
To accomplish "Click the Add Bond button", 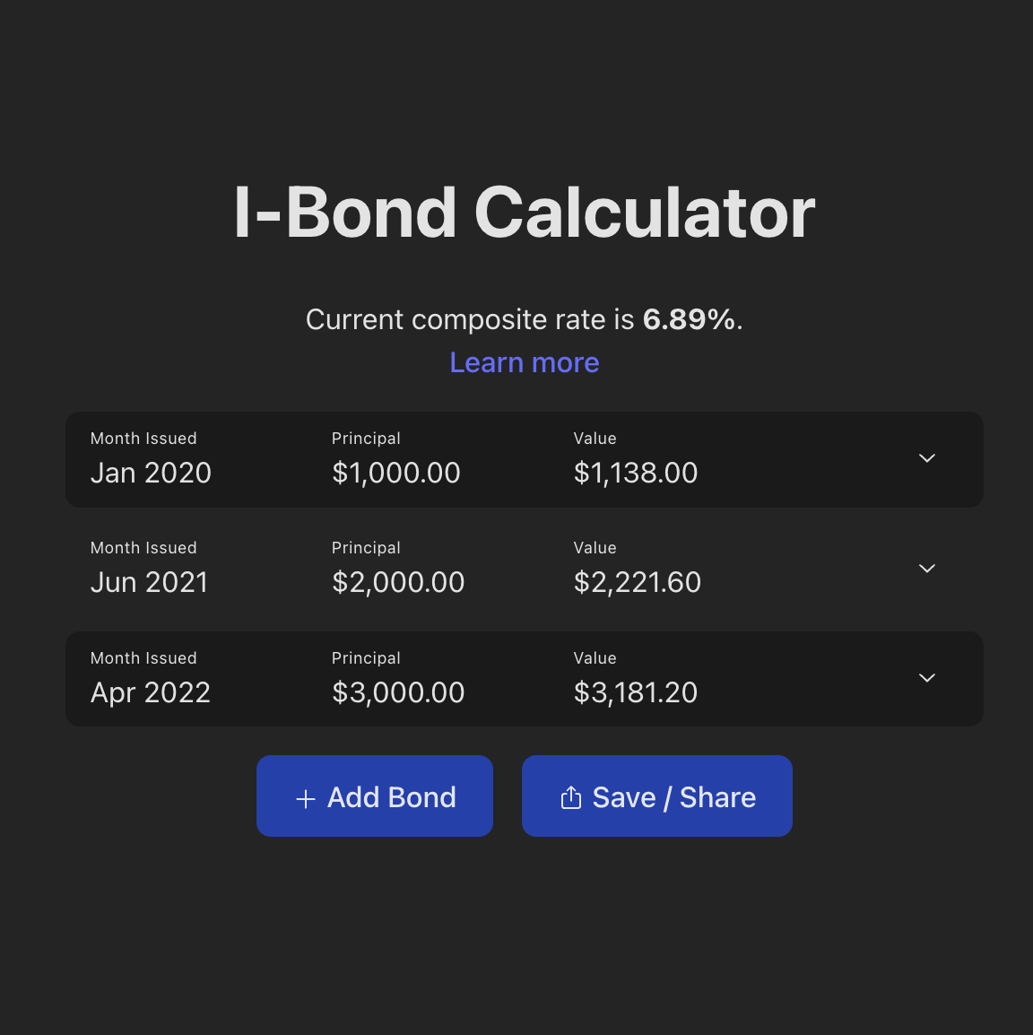I will click(x=374, y=796).
